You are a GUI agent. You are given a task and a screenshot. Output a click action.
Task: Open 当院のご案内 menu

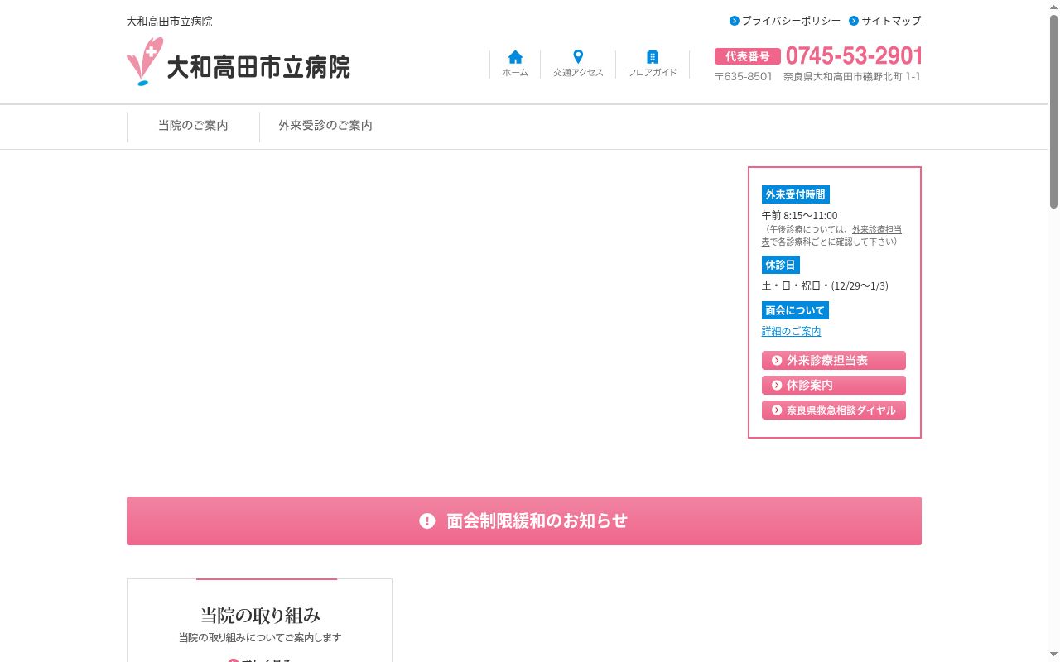point(193,126)
